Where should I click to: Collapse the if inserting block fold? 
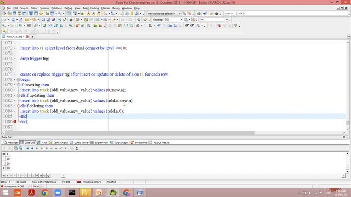click(x=19, y=85)
